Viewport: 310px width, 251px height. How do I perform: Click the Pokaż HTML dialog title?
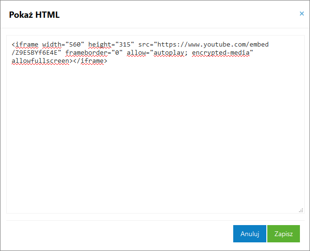pyautogui.click(x=34, y=15)
